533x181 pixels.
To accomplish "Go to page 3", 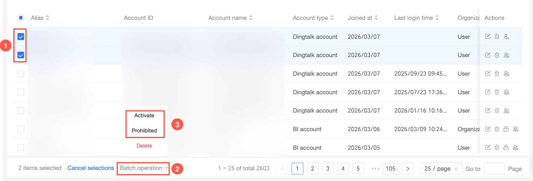I will coord(328,169).
